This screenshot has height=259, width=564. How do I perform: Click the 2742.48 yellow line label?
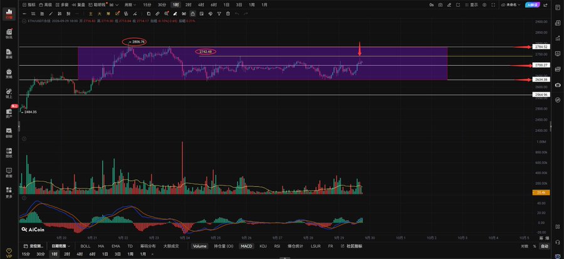coord(206,51)
